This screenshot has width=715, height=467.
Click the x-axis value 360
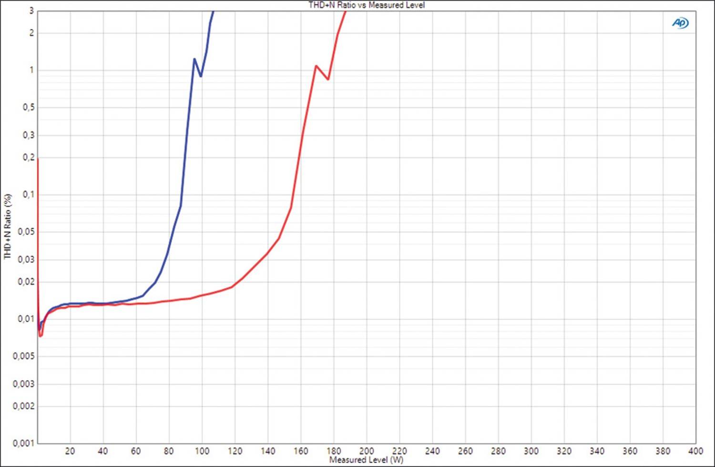pos(630,451)
